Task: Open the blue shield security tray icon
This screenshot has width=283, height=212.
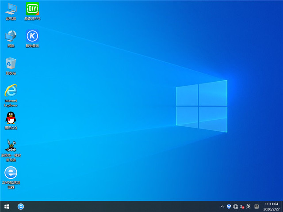Action: (x=229, y=206)
